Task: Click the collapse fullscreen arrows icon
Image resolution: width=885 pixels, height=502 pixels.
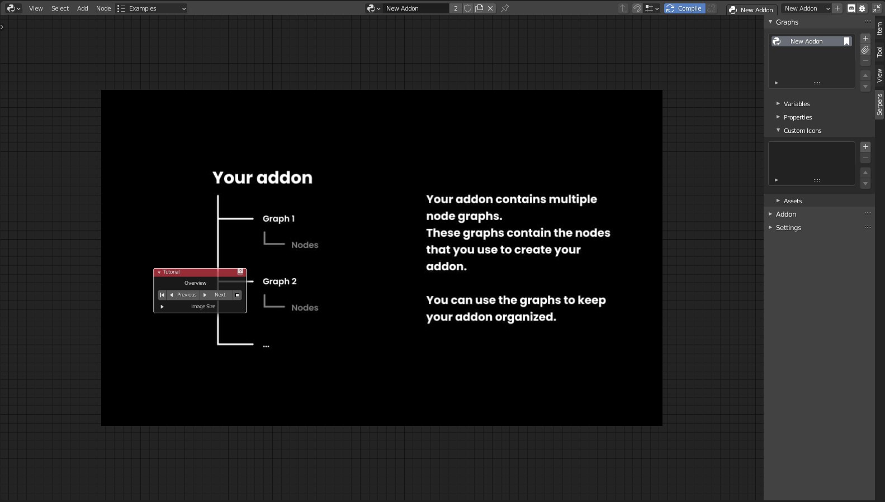Action: click(x=876, y=8)
